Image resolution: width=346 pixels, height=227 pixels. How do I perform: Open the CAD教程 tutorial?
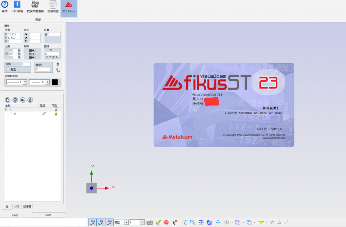tap(17, 7)
